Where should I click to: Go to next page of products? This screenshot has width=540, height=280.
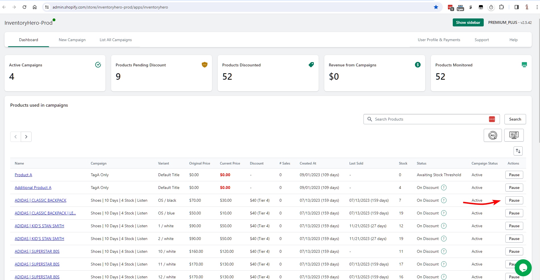point(26,137)
